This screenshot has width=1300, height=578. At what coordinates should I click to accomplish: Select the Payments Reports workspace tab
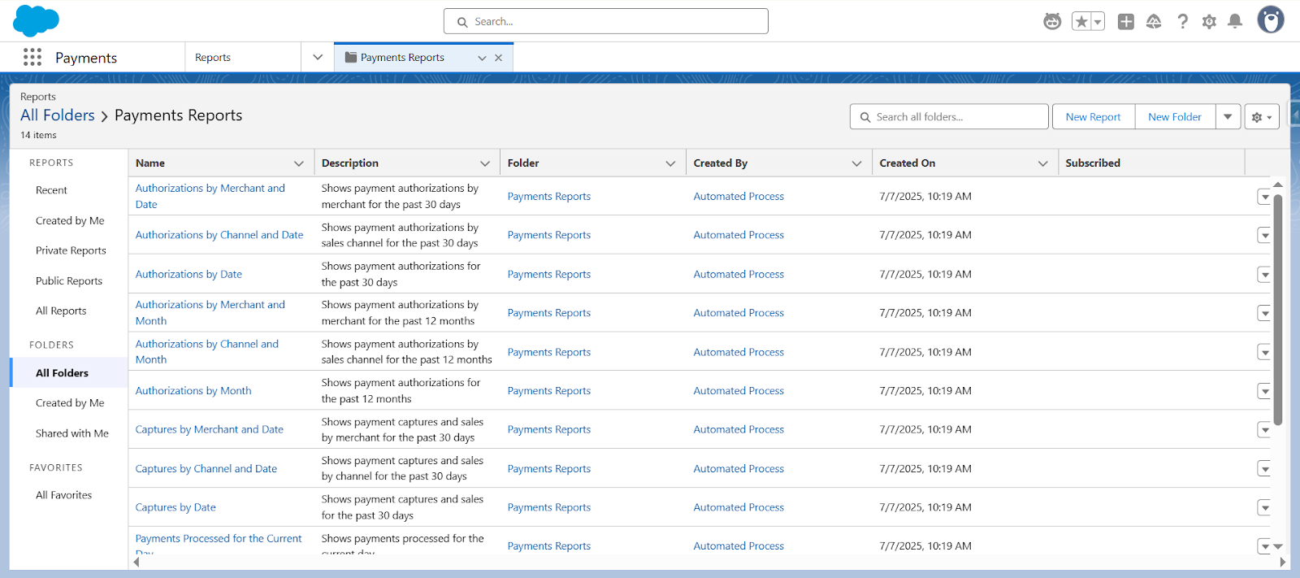coord(402,58)
